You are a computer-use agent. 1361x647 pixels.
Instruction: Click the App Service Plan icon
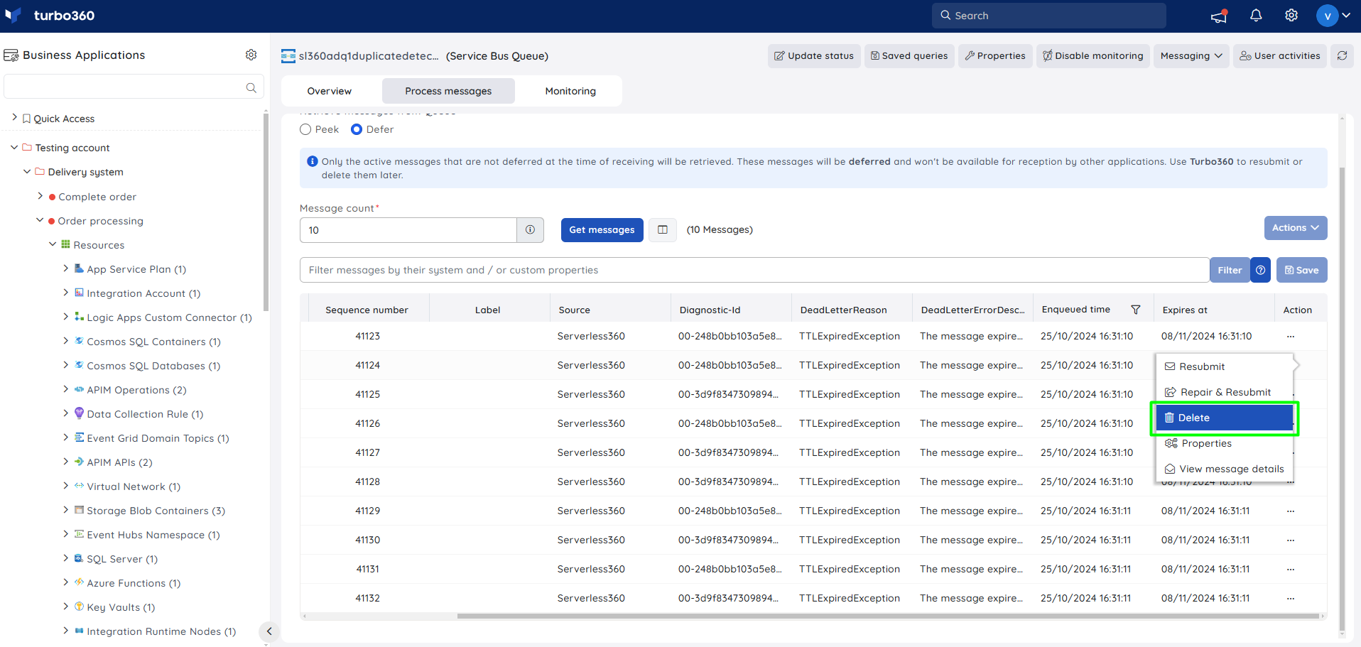tap(80, 268)
